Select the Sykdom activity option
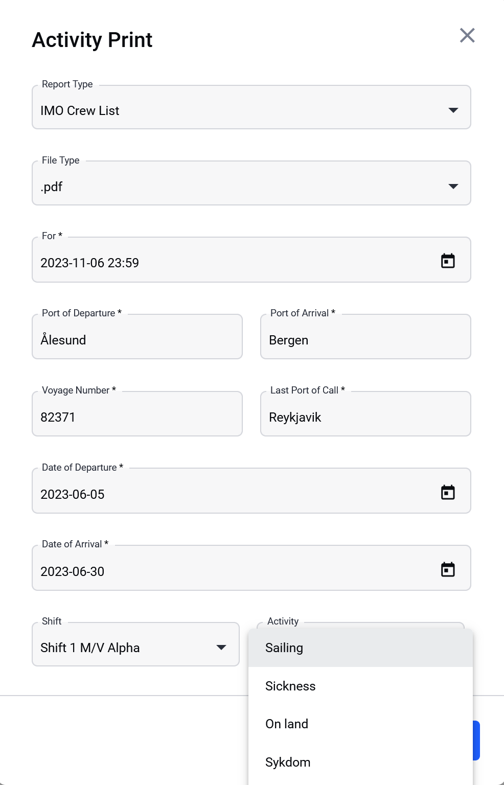The image size is (504, 785). click(360, 762)
